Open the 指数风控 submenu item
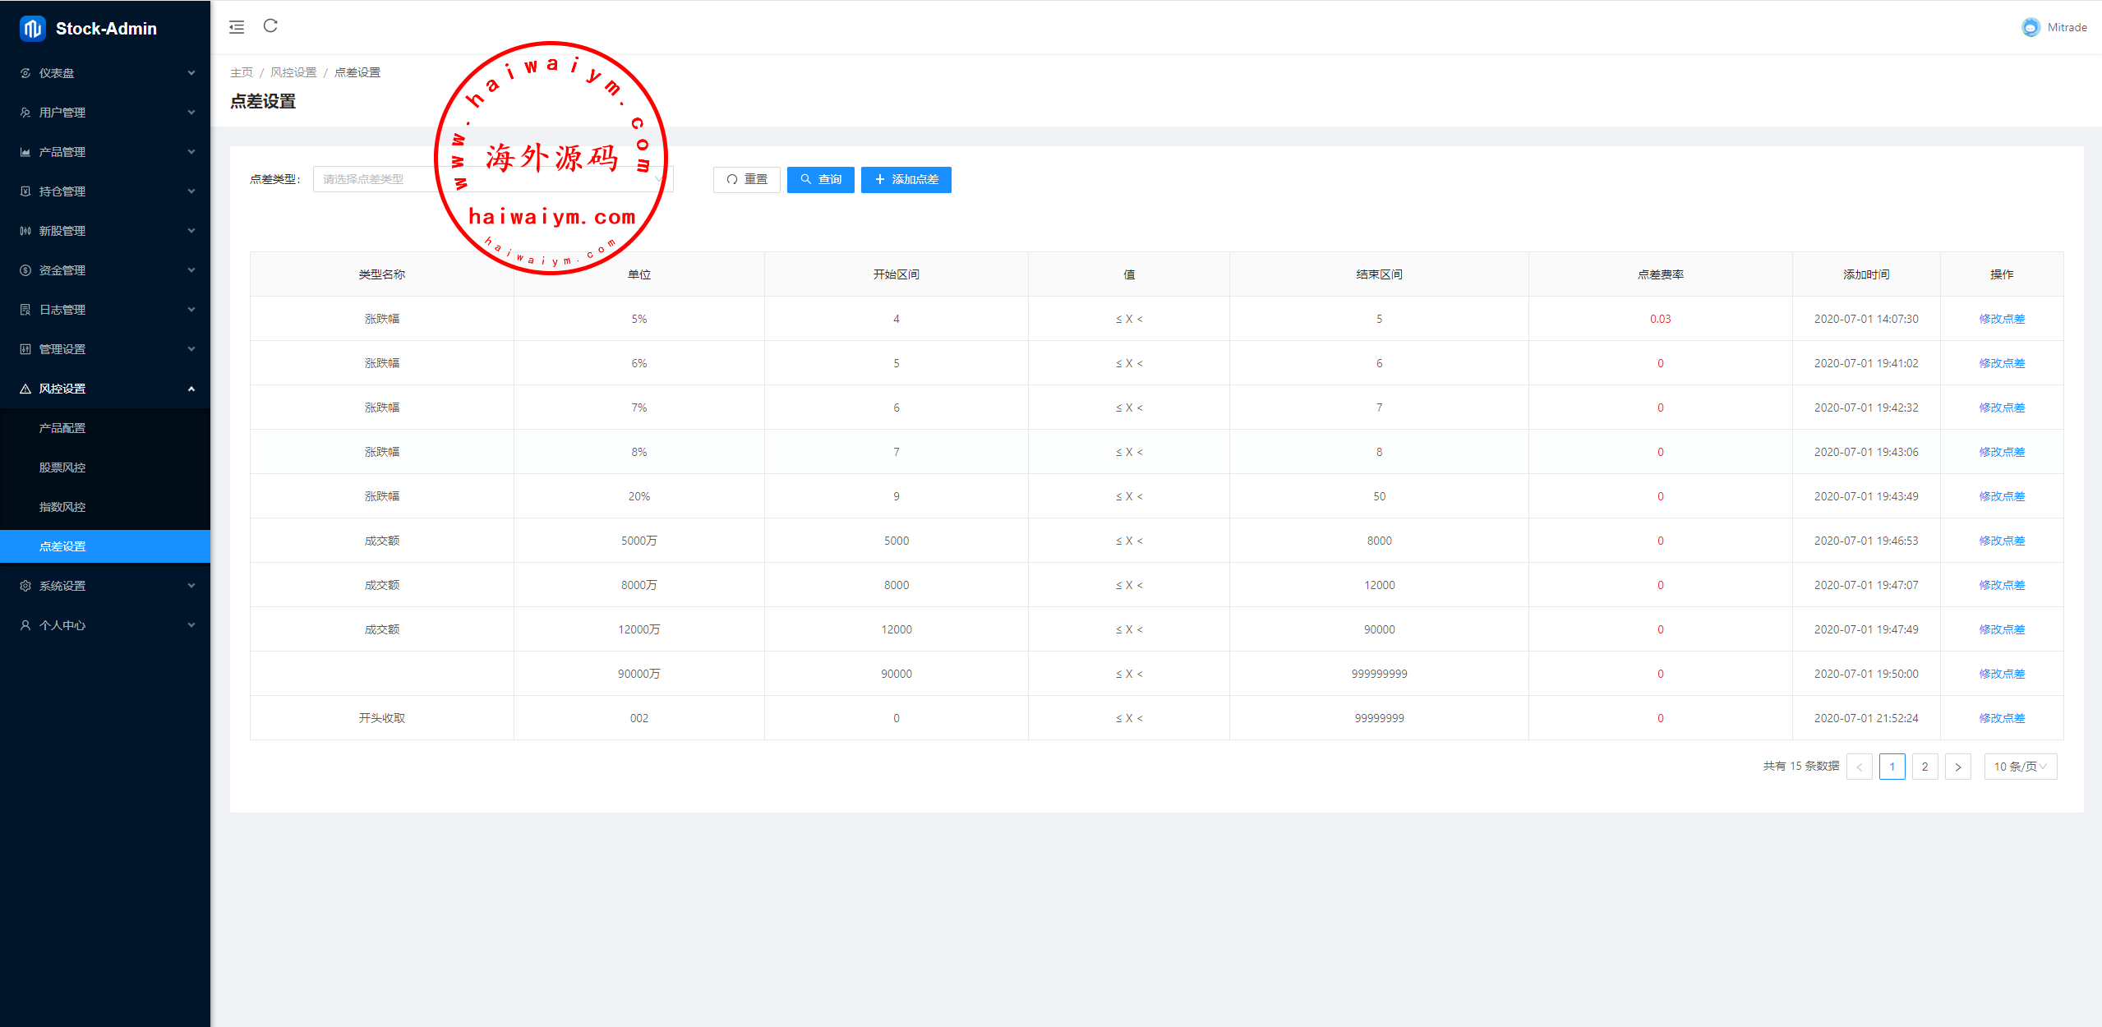2102x1027 pixels. tap(62, 507)
